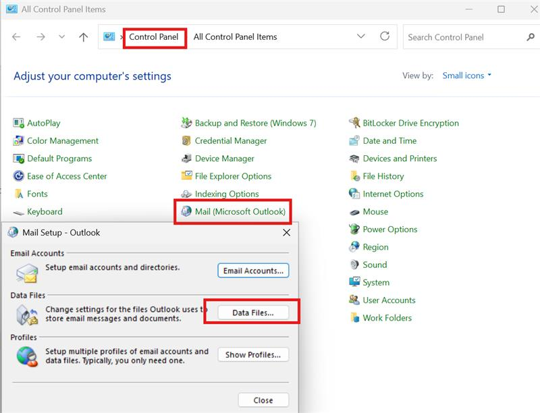Image resolution: width=540 pixels, height=413 pixels.
Task: Open Backup and Restore icon
Action: pyautogui.click(x=186, y=123)
